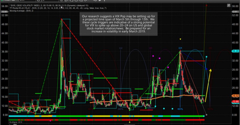
Task: Click the 53.61 cursor price label on left axis
Action: [4, 12]
